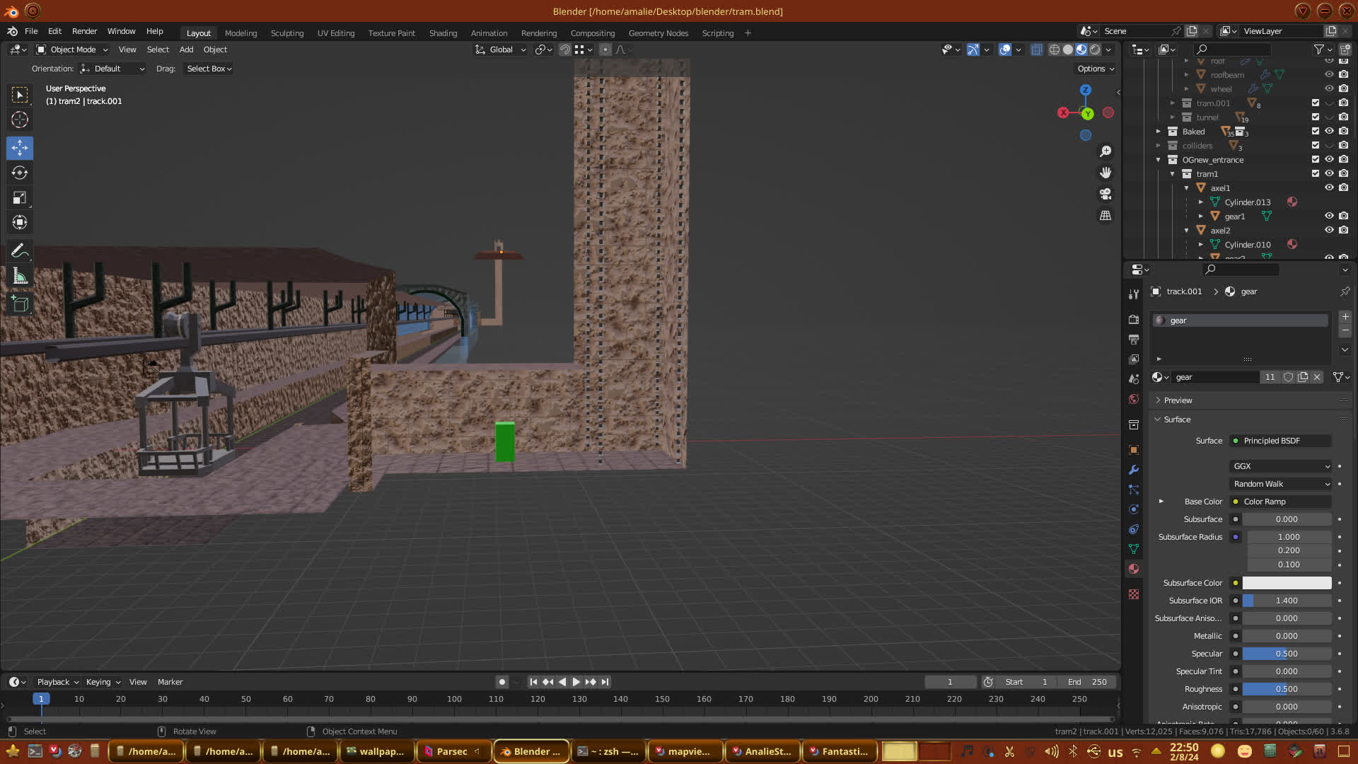Select the Move tool in the toolbar

pyautogui.click(x=20, y=148)
